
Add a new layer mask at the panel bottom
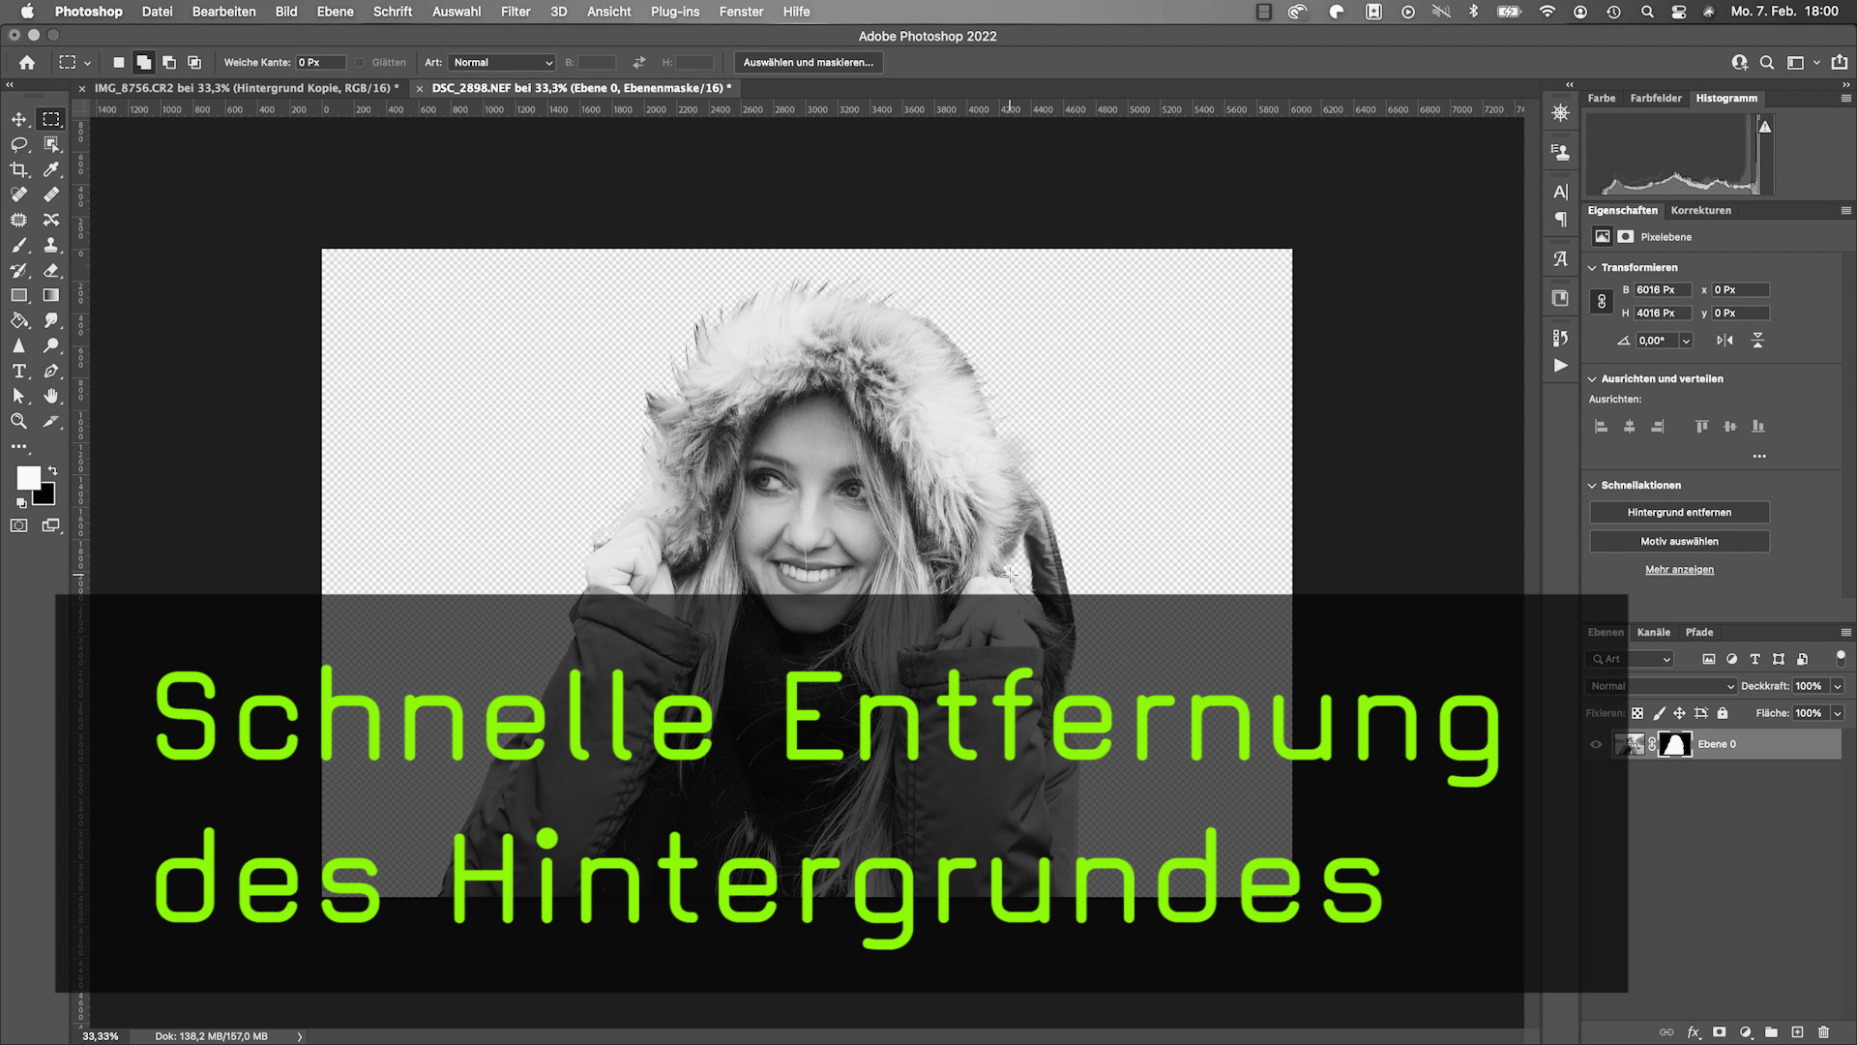(1719, 1032)
